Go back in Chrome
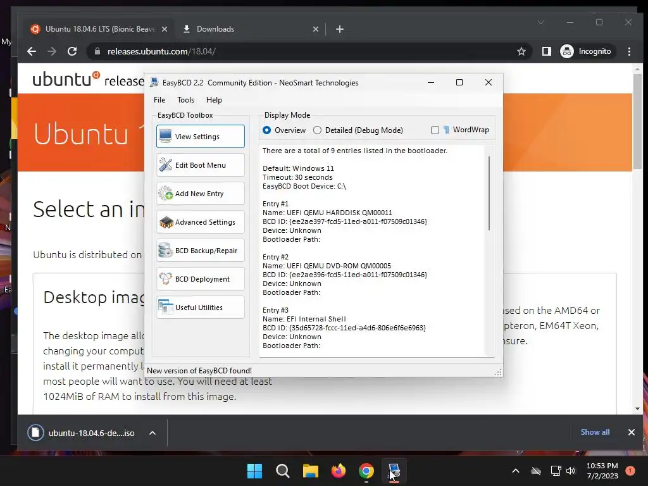This screenshot has width=648, height=486. (32, 51)
